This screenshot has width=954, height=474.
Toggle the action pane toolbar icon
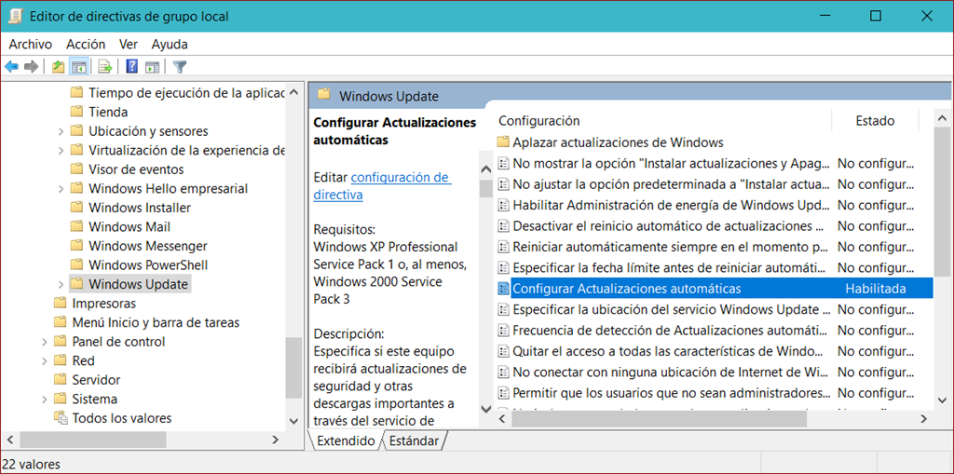(152, 66)
